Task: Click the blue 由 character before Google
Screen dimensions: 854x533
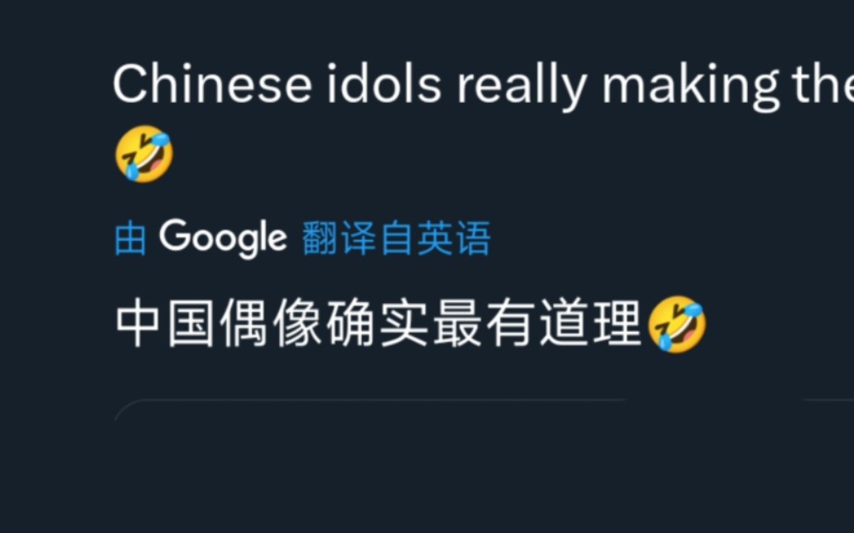Action: 131,239
